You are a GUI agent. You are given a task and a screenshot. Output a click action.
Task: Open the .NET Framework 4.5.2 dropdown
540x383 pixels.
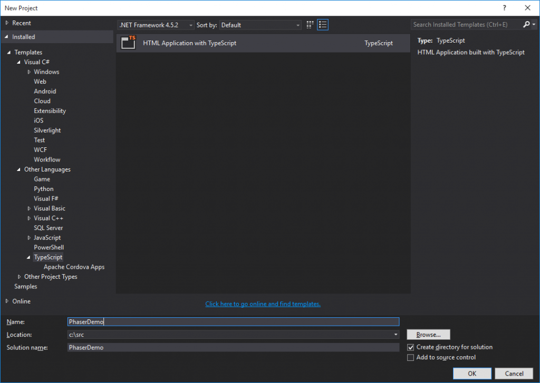[191, 25]
